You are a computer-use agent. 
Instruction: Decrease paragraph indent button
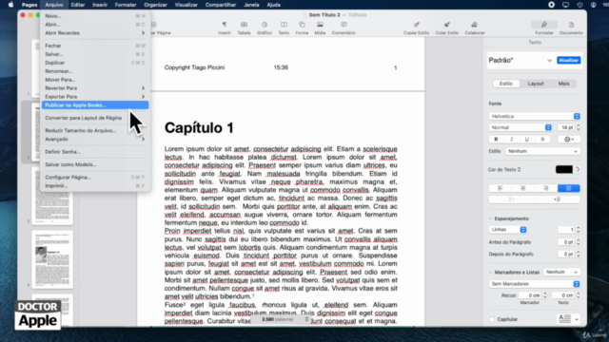click(x=512, y=199)
